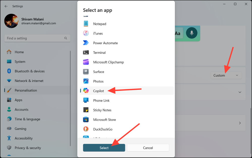Image resolution: width=252 pixels, height=158 pixels.
Task: Switch to the Gaming section in sidebar
Action: 20,128
